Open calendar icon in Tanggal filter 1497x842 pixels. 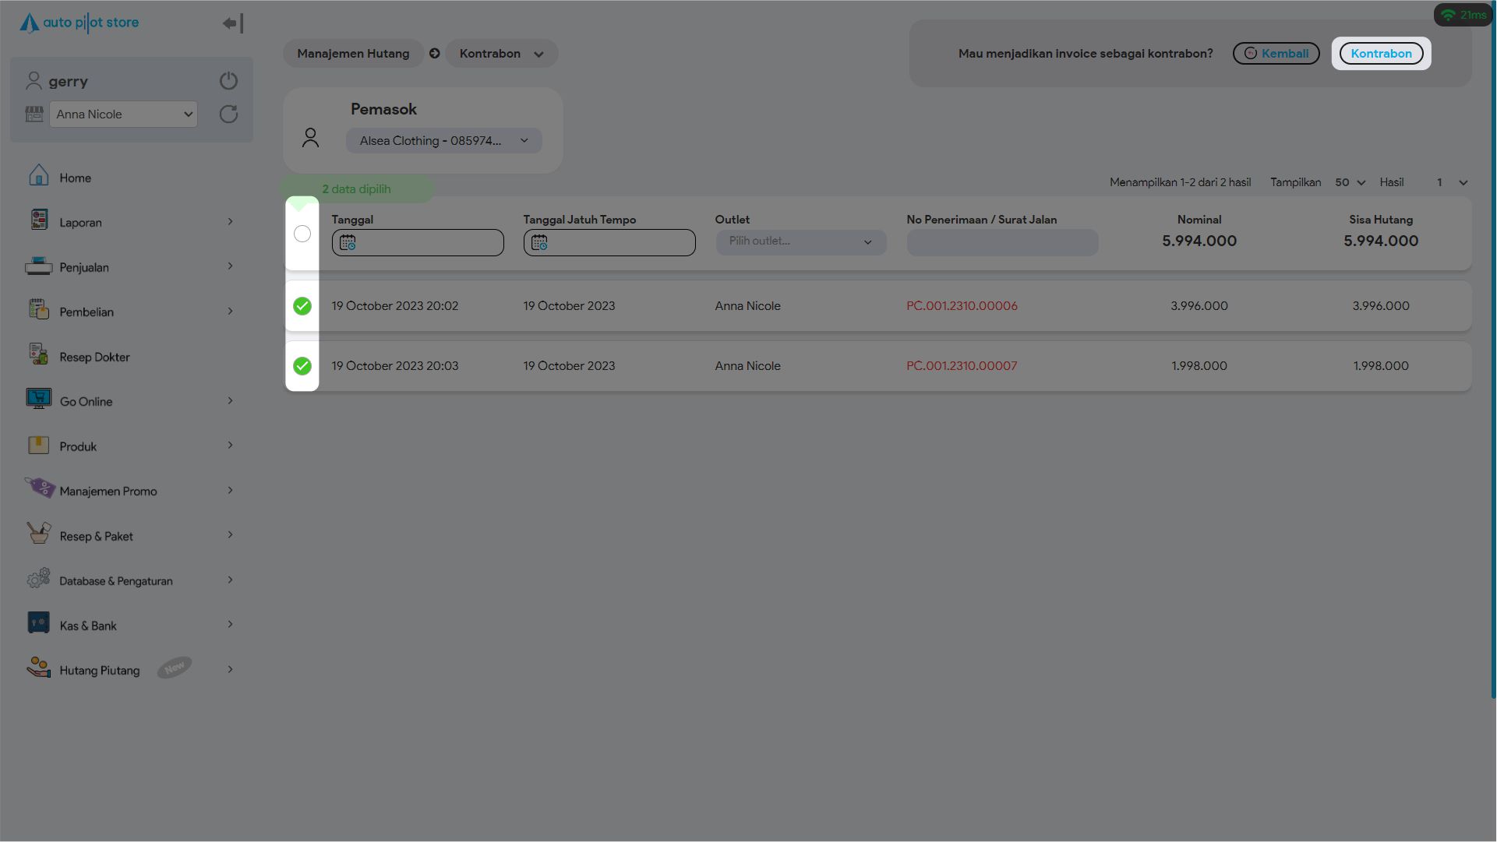(x=348, y=243)
